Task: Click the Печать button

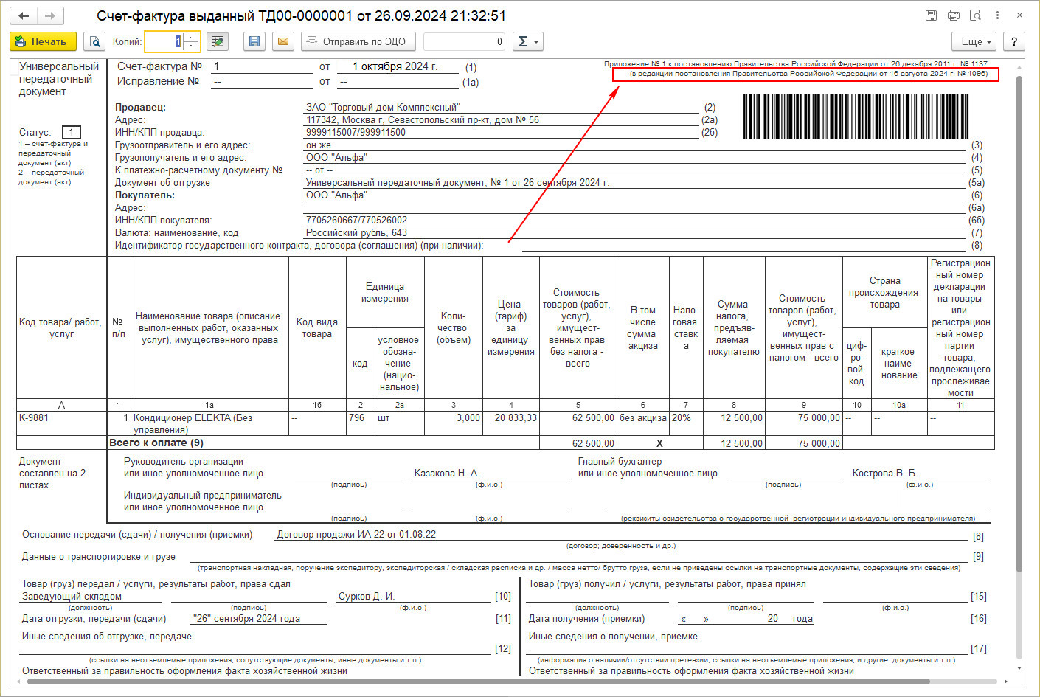Action: click(x=43, y=42)
